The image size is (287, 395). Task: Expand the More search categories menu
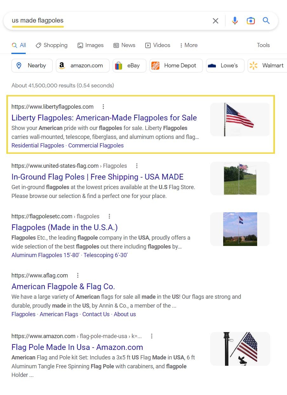pos(189,45)
